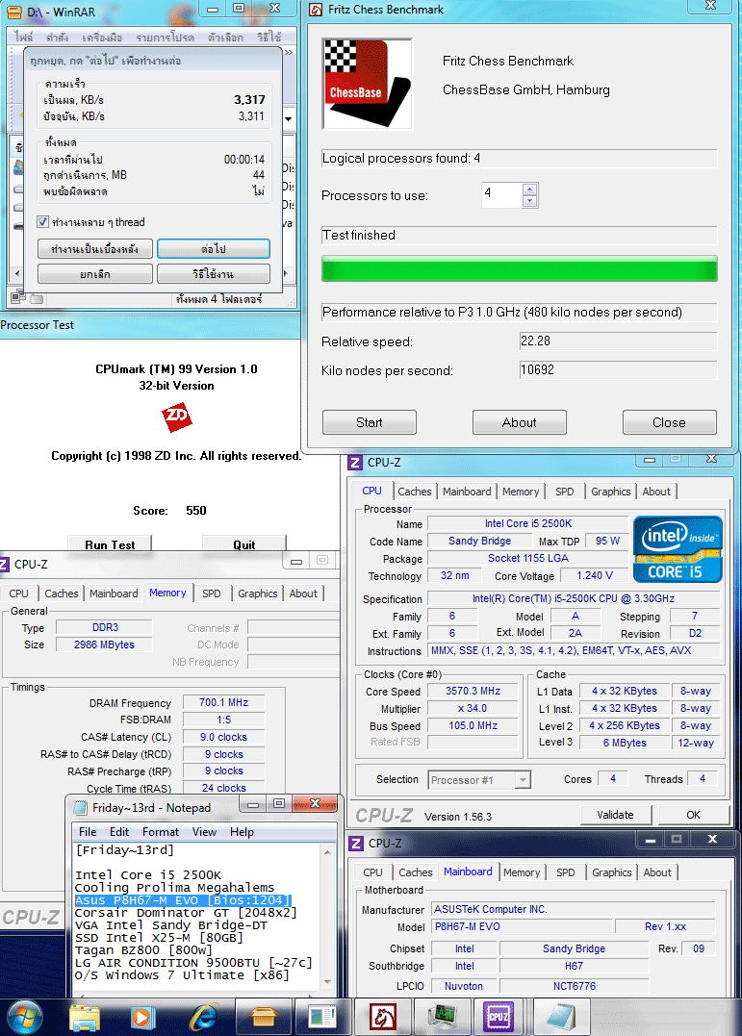Open Internet Explorer from the taskbar
742x1036 pixels.
point(204,1018)
